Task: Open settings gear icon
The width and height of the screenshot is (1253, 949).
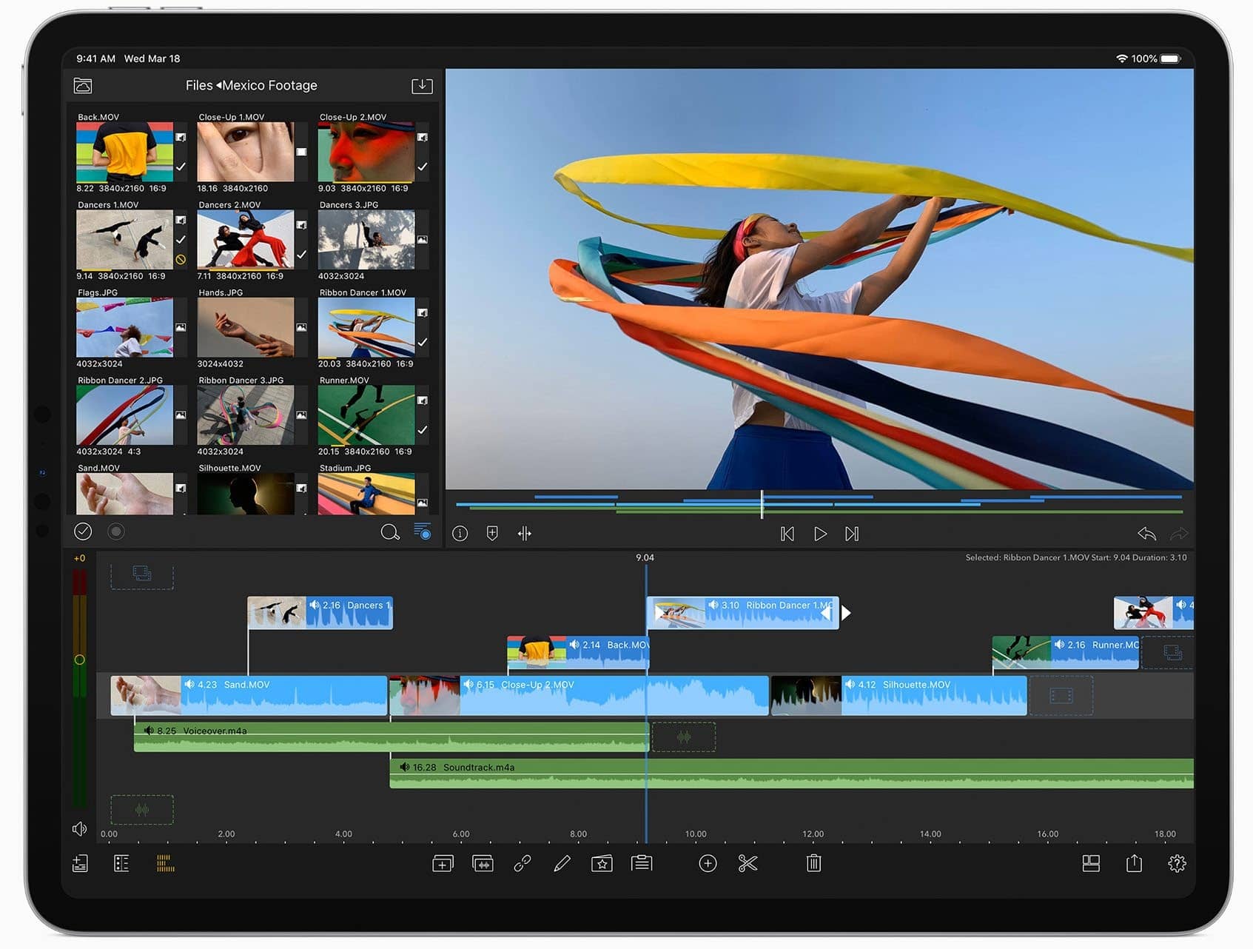Action: click(1177, 863)
